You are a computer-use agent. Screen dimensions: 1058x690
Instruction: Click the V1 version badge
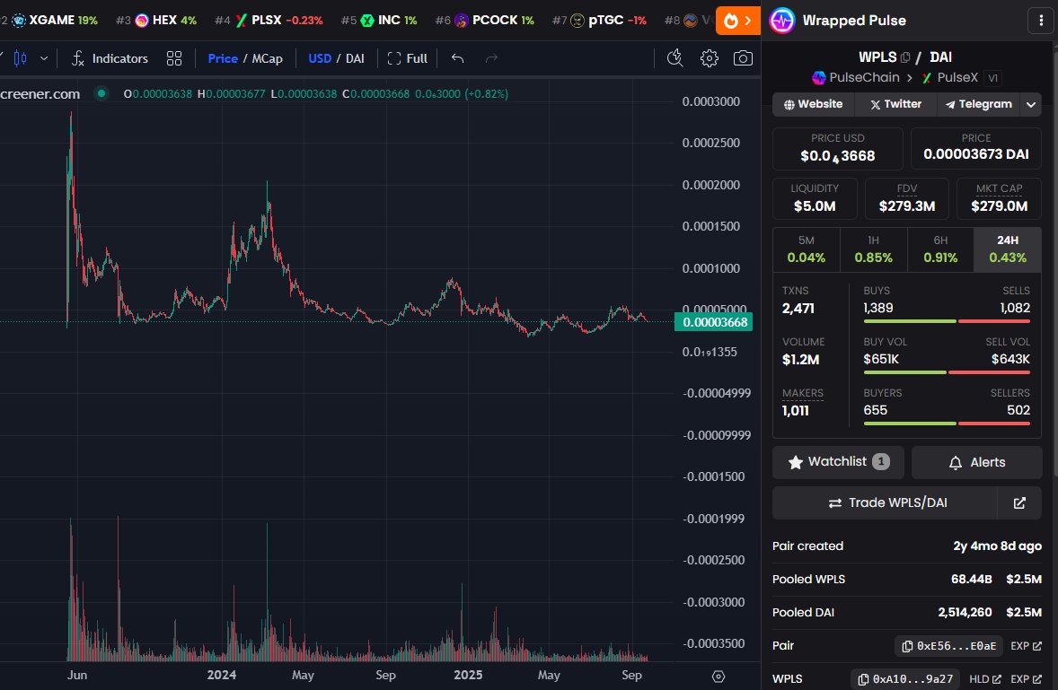point(992,78)
